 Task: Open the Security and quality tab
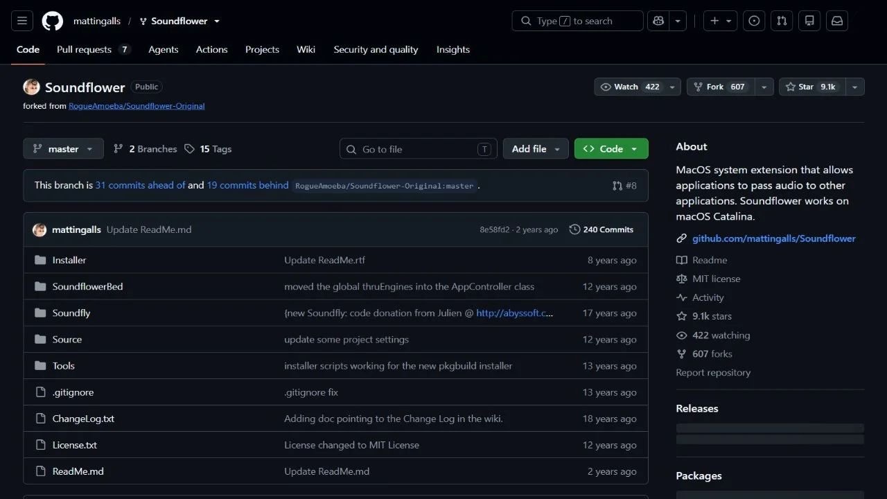[x=376, y=49]
